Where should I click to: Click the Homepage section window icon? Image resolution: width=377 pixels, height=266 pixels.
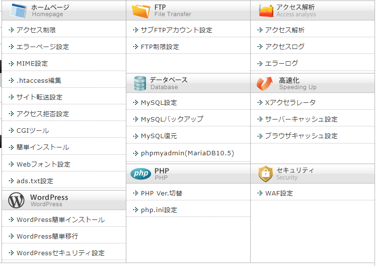18,11
